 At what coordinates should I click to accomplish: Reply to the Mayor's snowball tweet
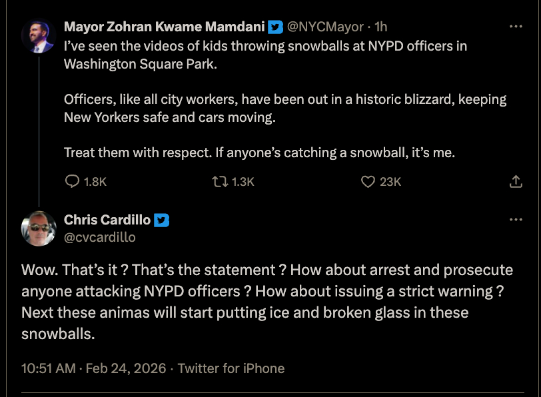[72, 181]
